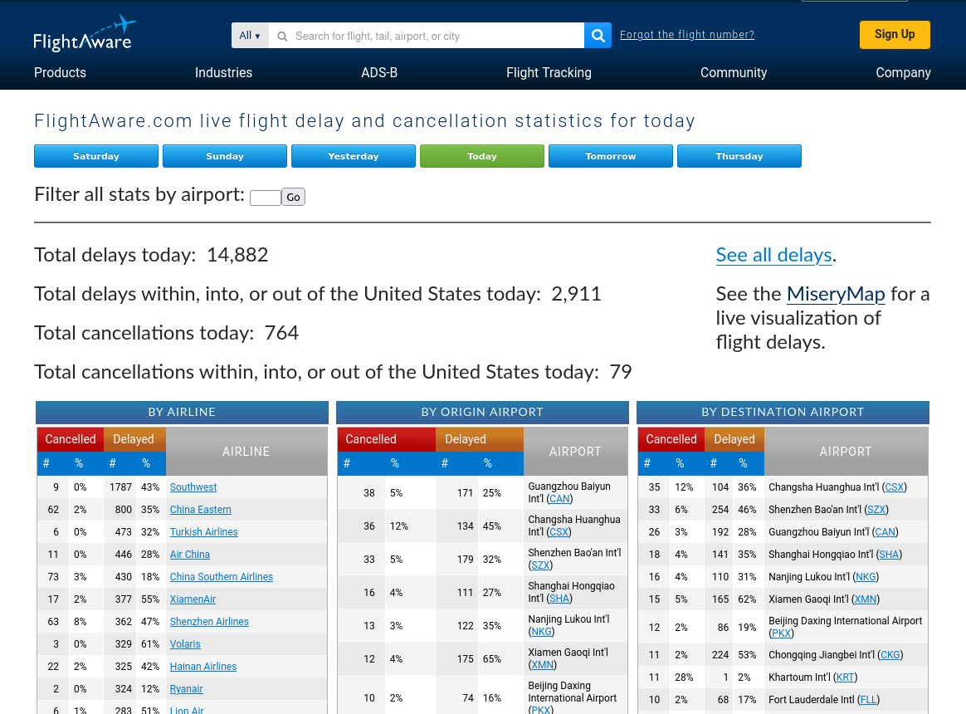
Task: Open the Southwest airline link
Action: tap(193, 487)
